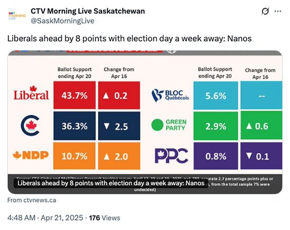Click the purple PPC logo
The width and height of the screenshot is (290, 230).
coord(171,156)
